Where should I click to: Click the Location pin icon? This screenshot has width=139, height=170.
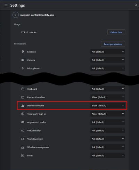coord(23,52)
